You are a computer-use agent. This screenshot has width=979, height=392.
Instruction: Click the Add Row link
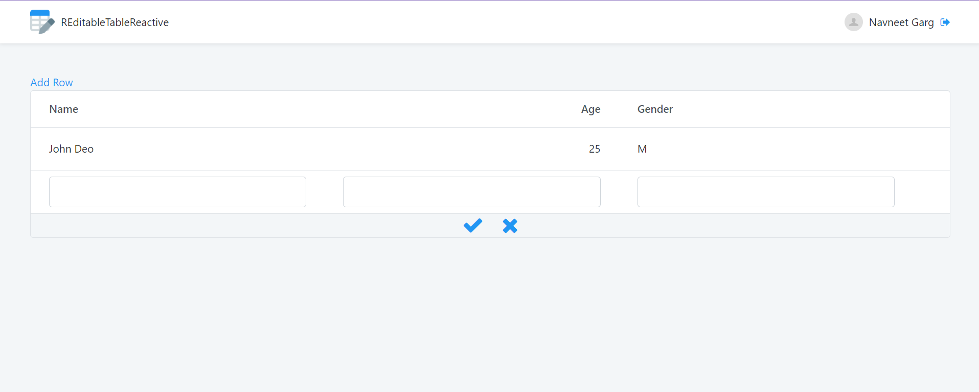[52, 83]
